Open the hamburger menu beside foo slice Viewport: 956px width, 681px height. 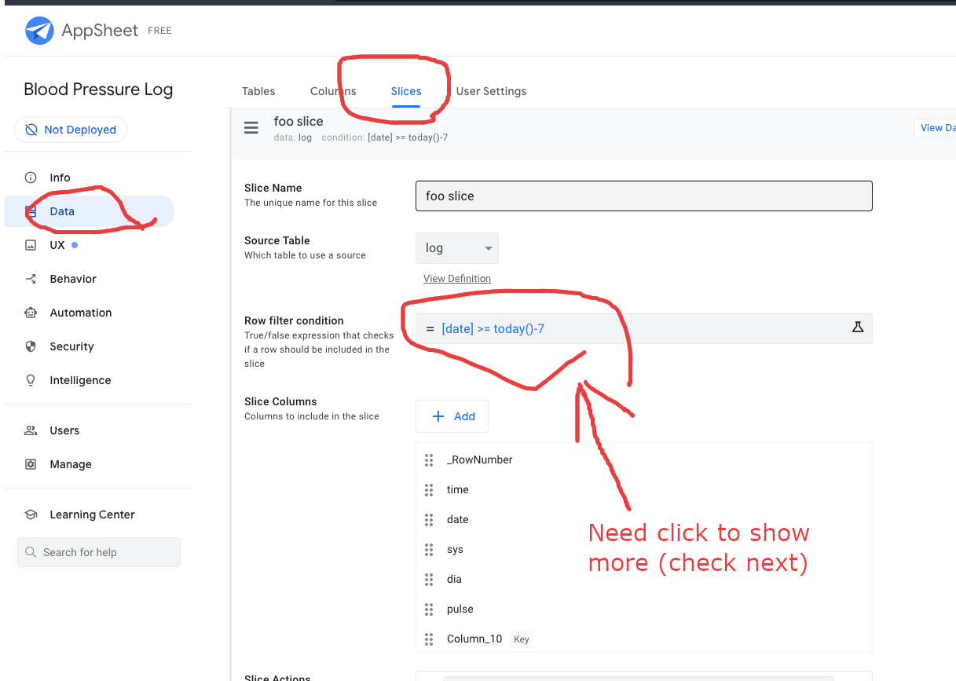pyautogui.click(x=251, y=128)
